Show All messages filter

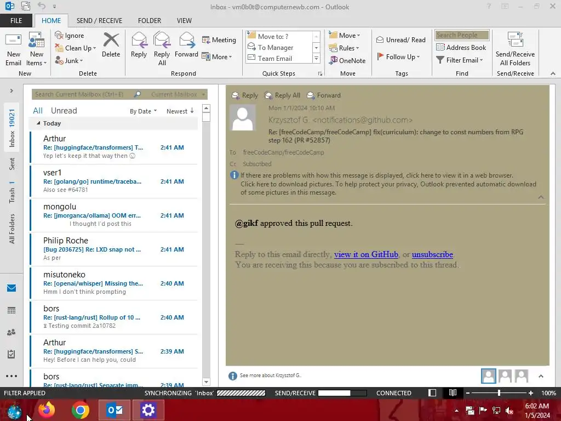tap(38, 111)
